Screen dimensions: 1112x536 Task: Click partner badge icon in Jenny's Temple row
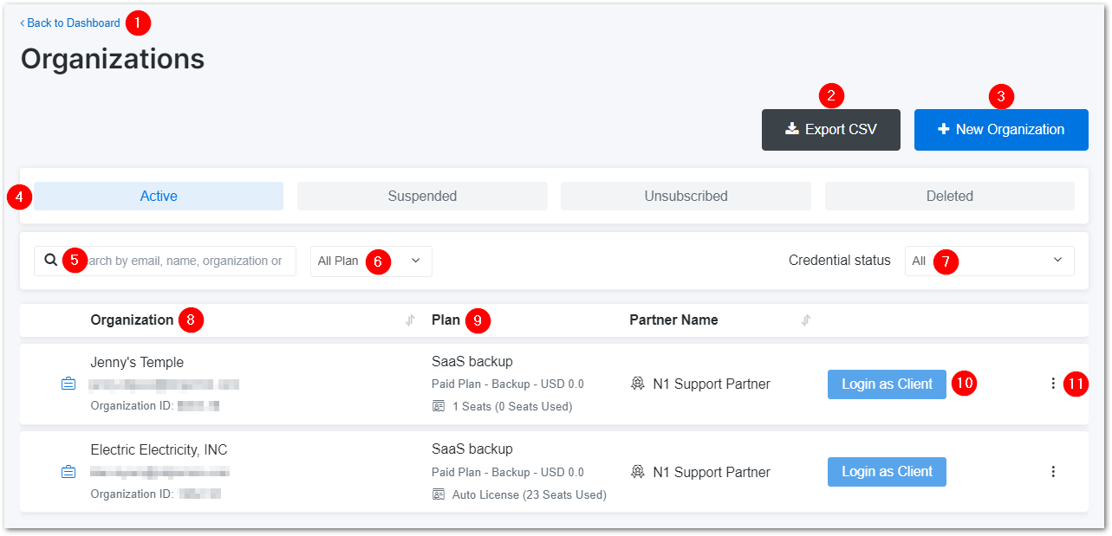(638, 384)
